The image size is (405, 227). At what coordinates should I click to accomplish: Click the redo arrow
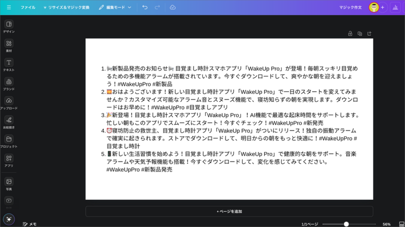click(157, 8)
